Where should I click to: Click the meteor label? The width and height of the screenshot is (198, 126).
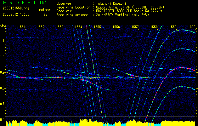45,10
